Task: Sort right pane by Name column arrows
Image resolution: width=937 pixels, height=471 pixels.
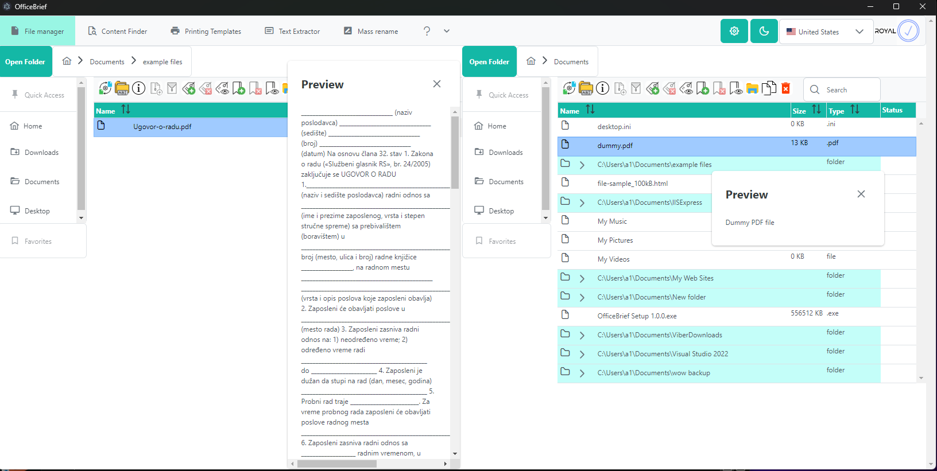Action: point(590,110)
